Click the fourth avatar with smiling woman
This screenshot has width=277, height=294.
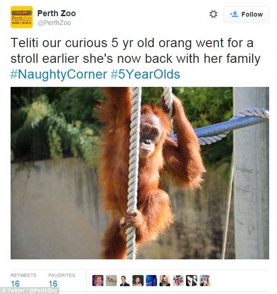click(x=138, y=280)
